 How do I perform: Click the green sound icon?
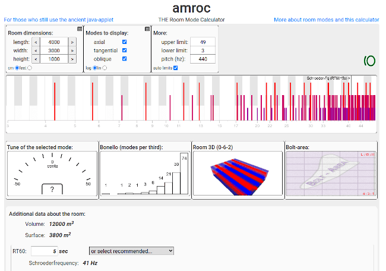(369, 60)
